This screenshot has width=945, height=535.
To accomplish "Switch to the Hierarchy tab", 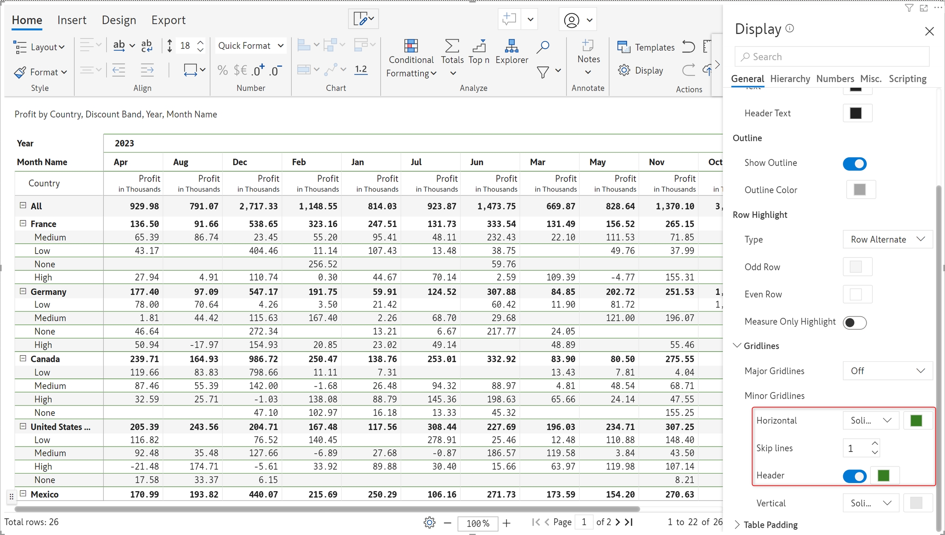I will click(790, 79).
